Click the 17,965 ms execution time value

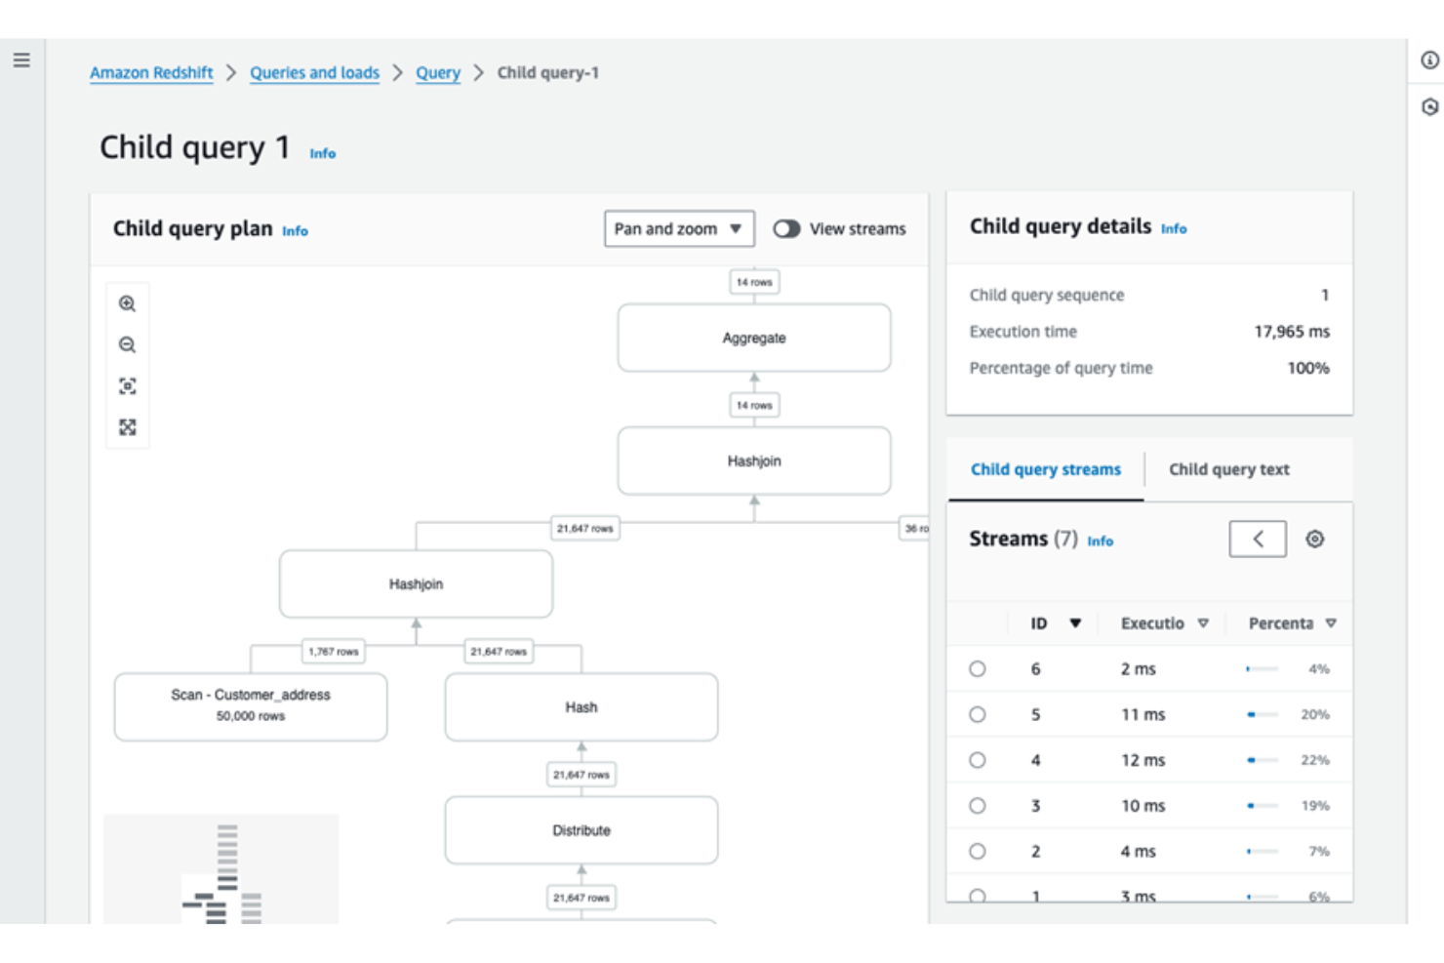tap(1292, 332)
